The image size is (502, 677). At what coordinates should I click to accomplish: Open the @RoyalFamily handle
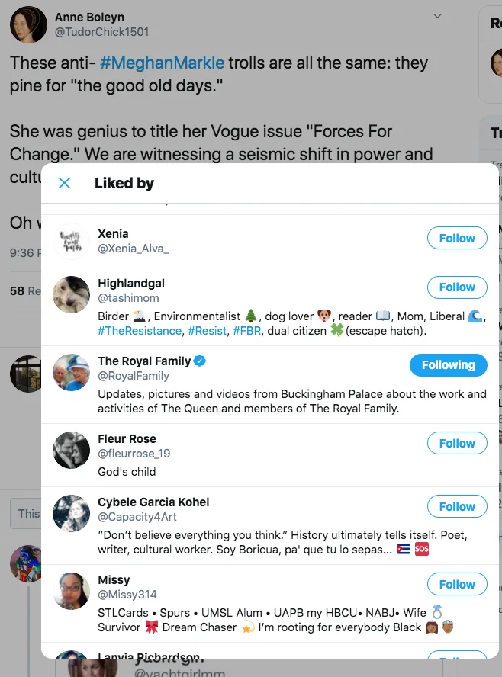click(x=134, y=376)
